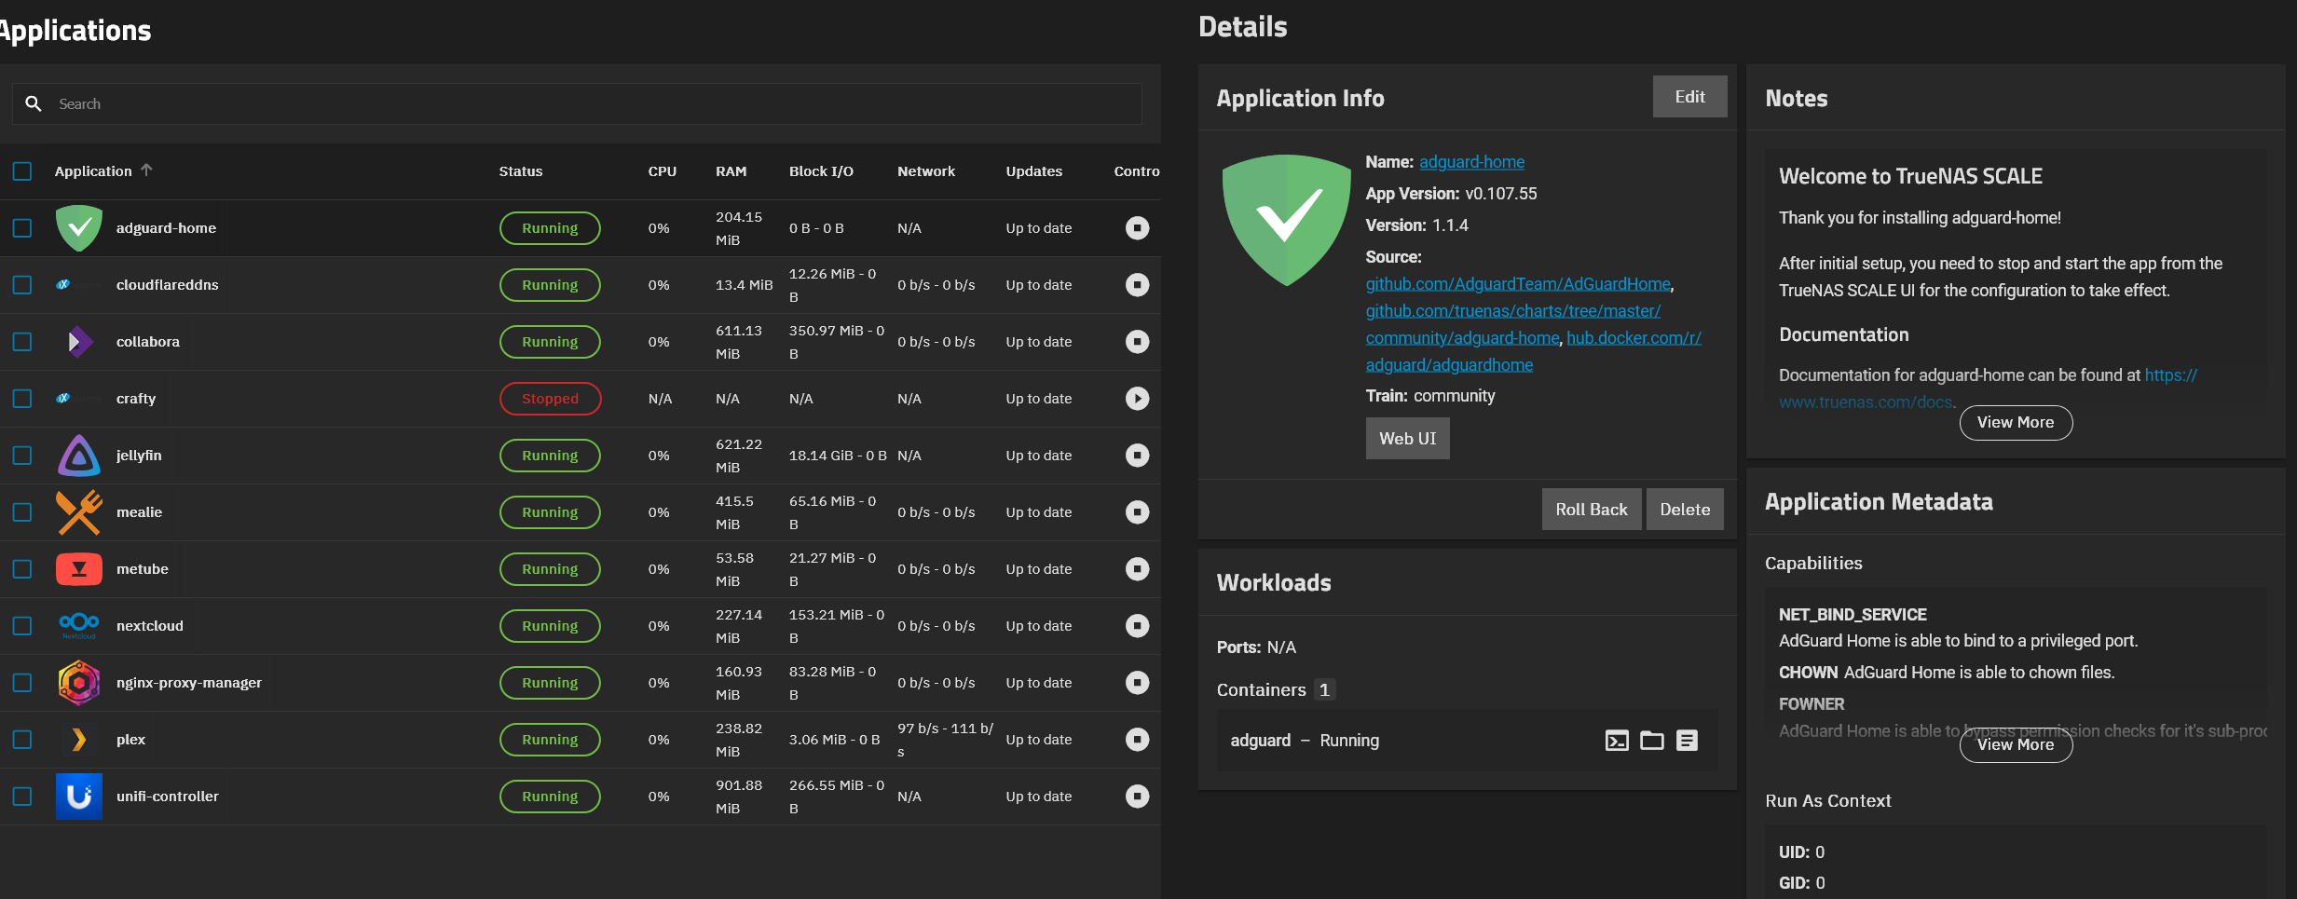
Task: Click the jellyfin app icon
Action: click(x=79, y=456)
